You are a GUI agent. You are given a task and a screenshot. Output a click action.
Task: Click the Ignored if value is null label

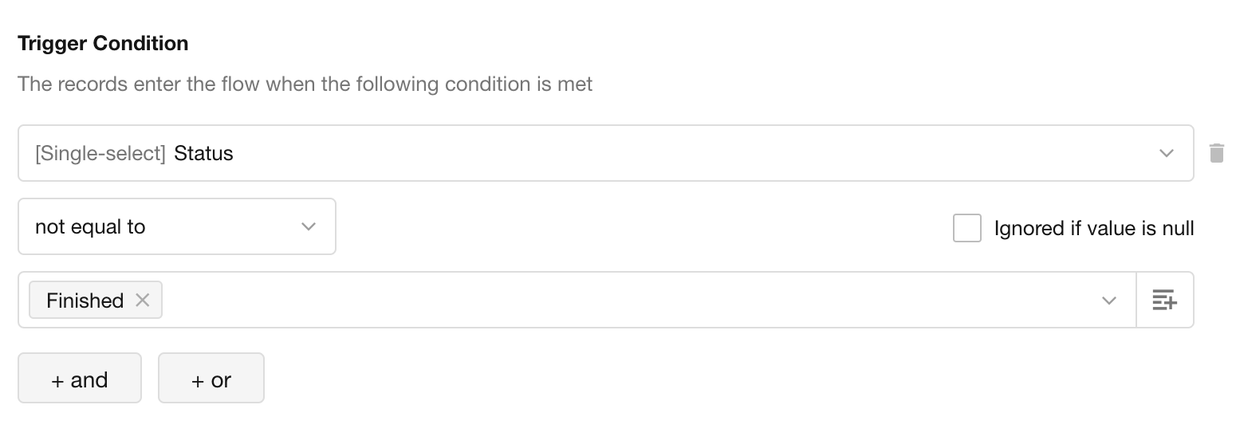click(x=1093, y=228)
